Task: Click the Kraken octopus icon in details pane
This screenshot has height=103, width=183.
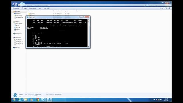Action: 15,95
